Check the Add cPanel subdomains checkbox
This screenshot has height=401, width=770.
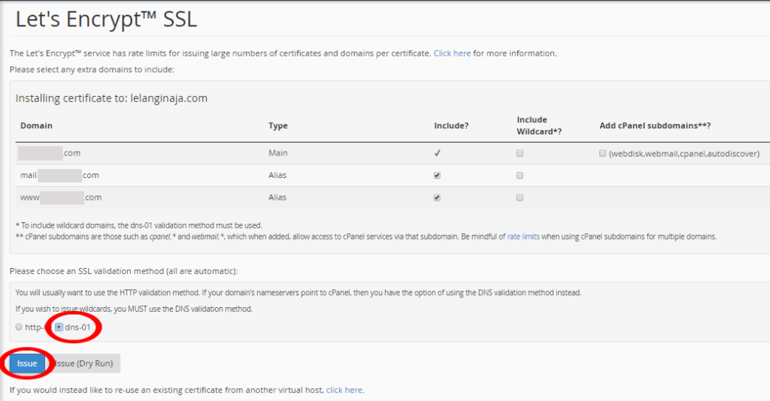[x=602, y=153]
